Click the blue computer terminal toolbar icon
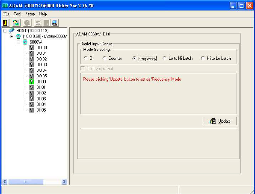The image size is (255, 194). point(54,23)
